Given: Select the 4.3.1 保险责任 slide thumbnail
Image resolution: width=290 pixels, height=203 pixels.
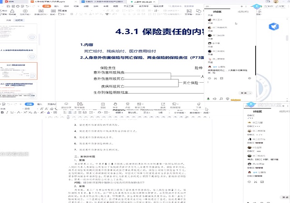Looking at the screenshot, I should [x=21, y=72].
